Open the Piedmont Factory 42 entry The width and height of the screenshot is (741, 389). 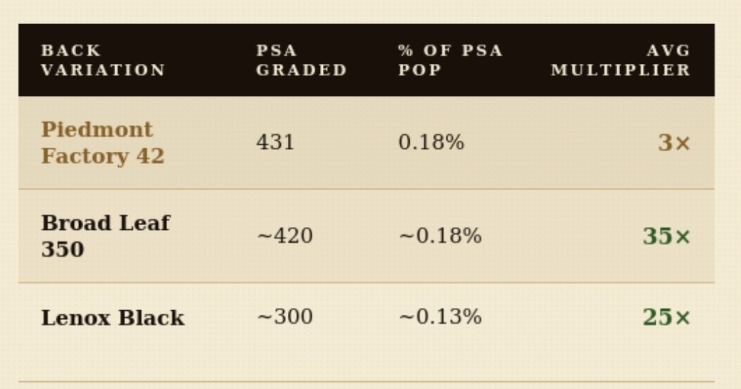(x=102, y=143)
